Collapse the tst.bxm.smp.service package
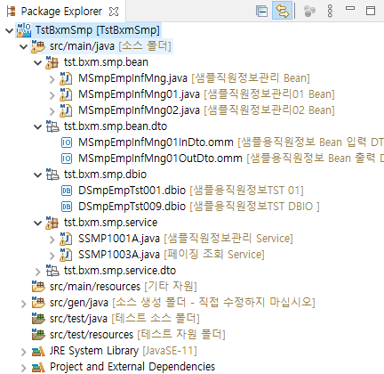The width and height of the screenshot is (384, 374). (x=38, y=223)
